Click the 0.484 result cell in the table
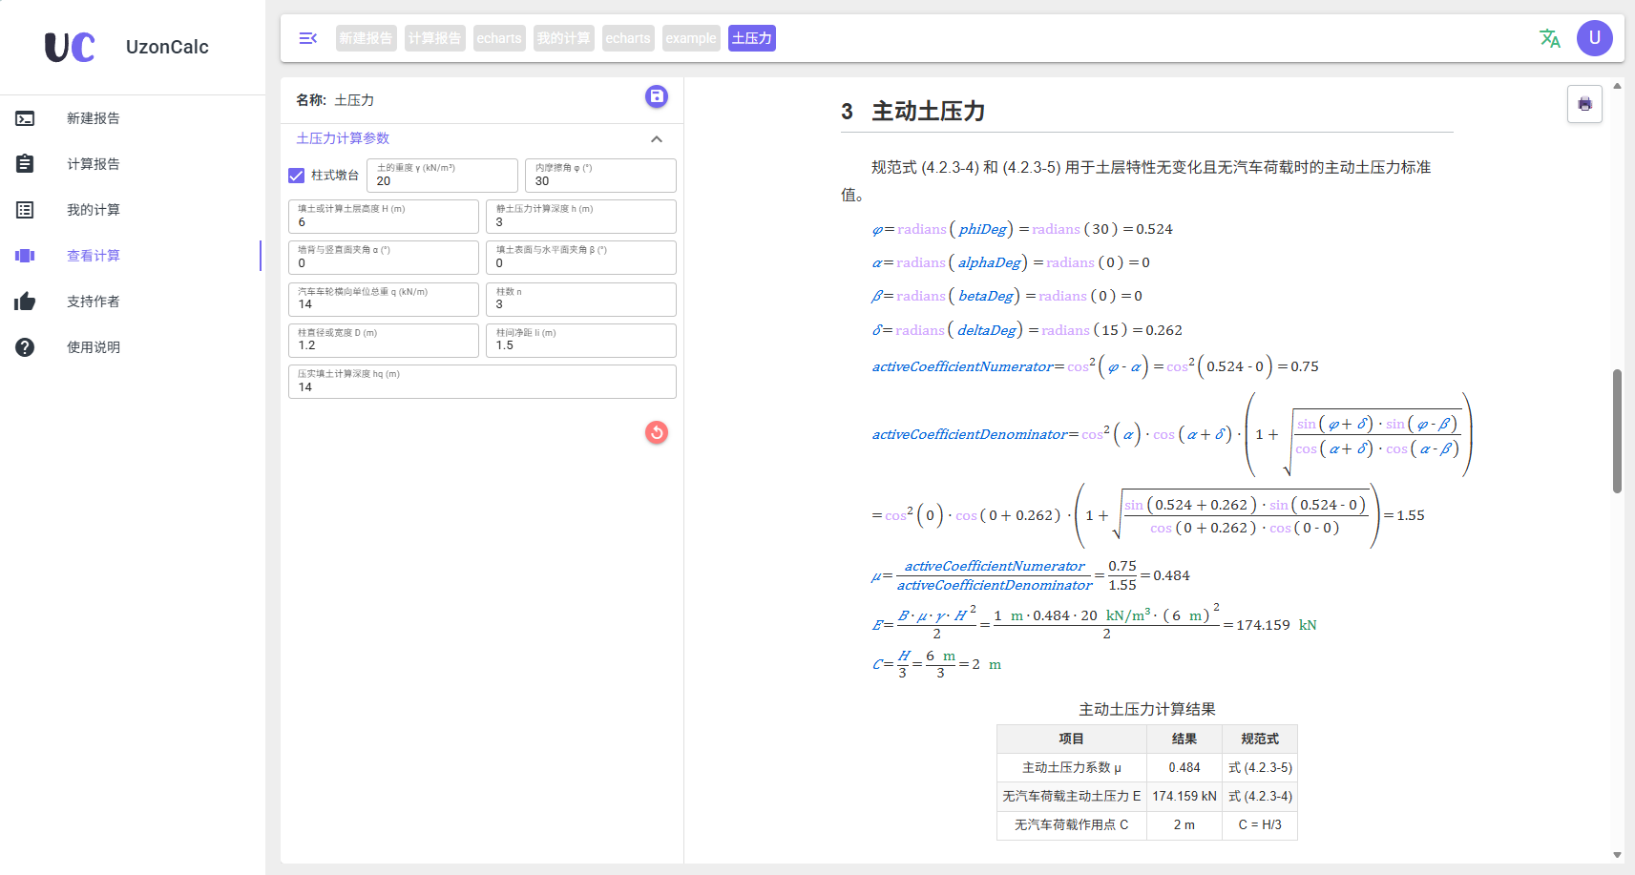1635x875 pixels. tap(1184, 767)
